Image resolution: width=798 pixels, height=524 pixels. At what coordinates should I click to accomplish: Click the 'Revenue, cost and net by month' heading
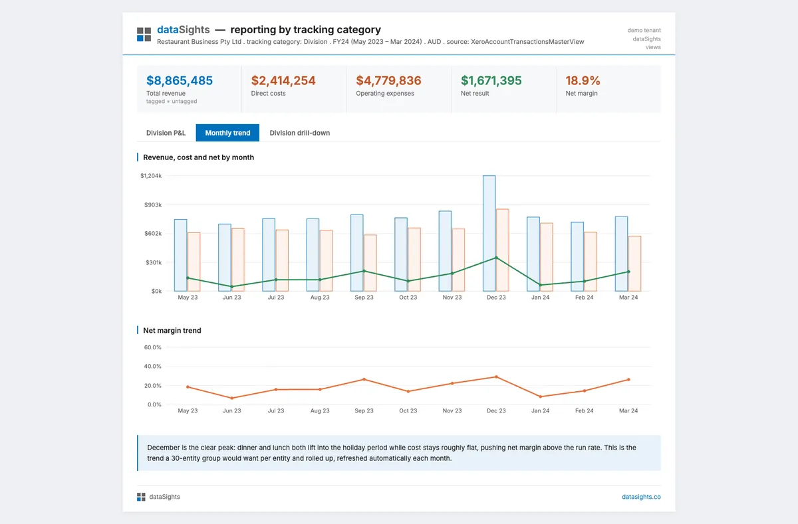point(199,157)
